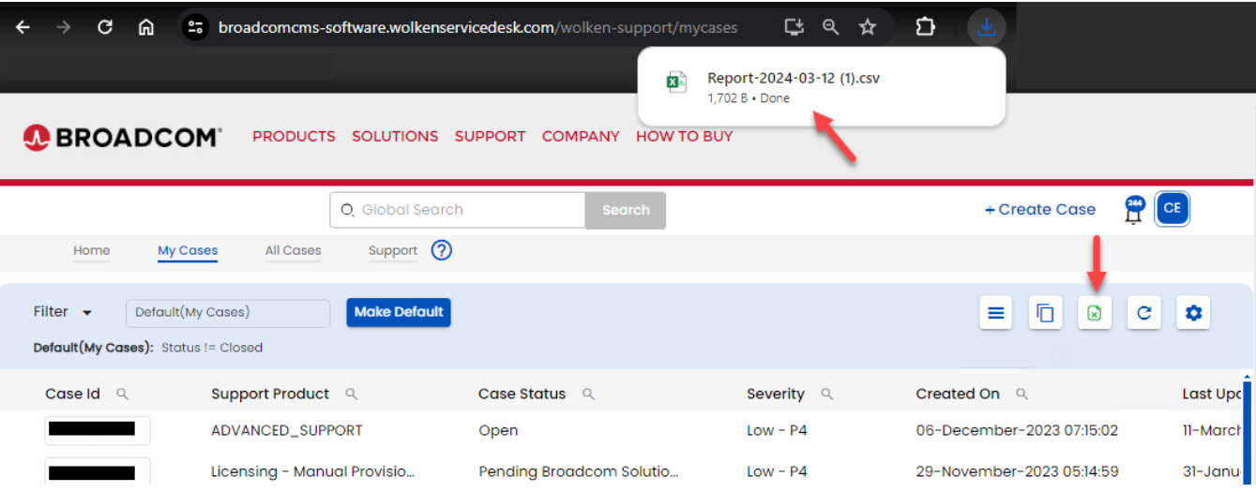1256x492 pixels.
Task: Click the Status != Closed filter text
Action: pos(212,348)
